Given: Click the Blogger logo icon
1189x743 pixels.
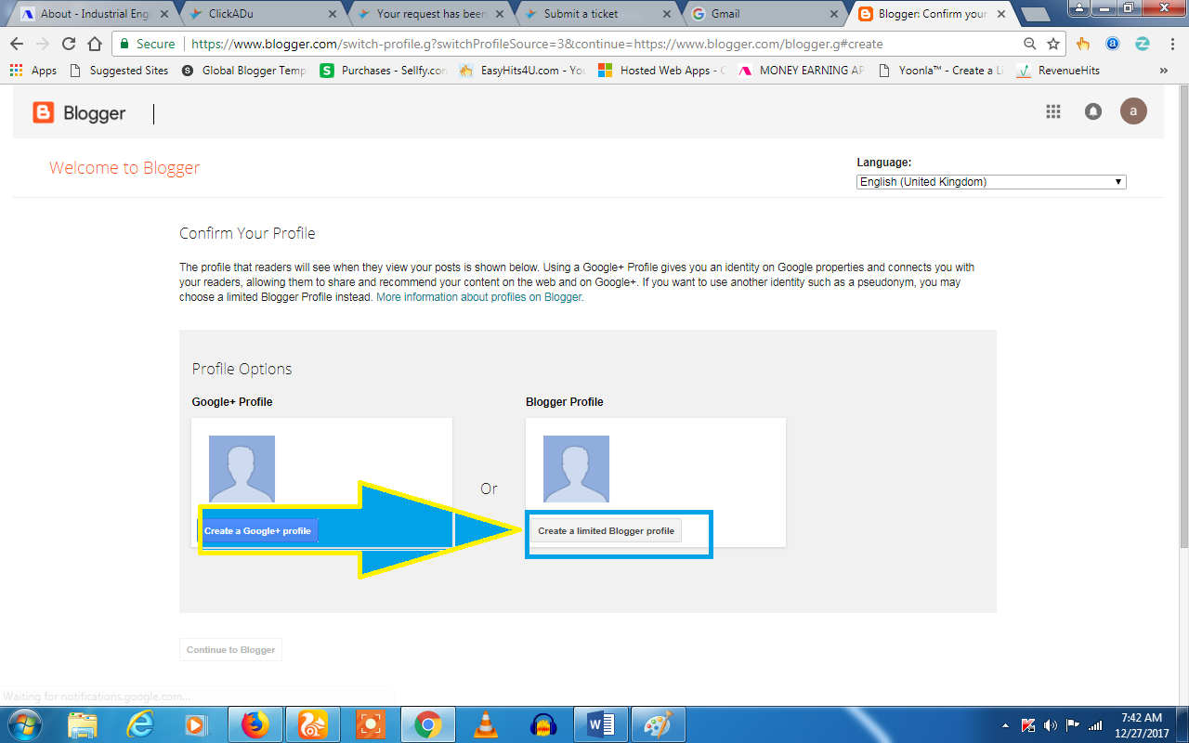Looking at the screenshot, I should coord(44,113).
